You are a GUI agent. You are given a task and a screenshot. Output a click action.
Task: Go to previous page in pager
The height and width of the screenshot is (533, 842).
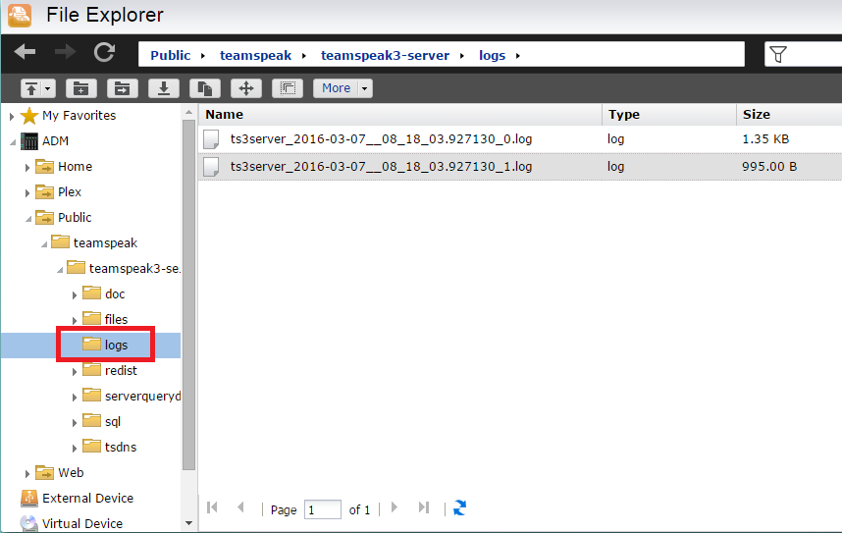(240, 507)
